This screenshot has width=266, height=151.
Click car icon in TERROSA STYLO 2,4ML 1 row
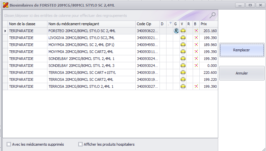tap(183, 86)
